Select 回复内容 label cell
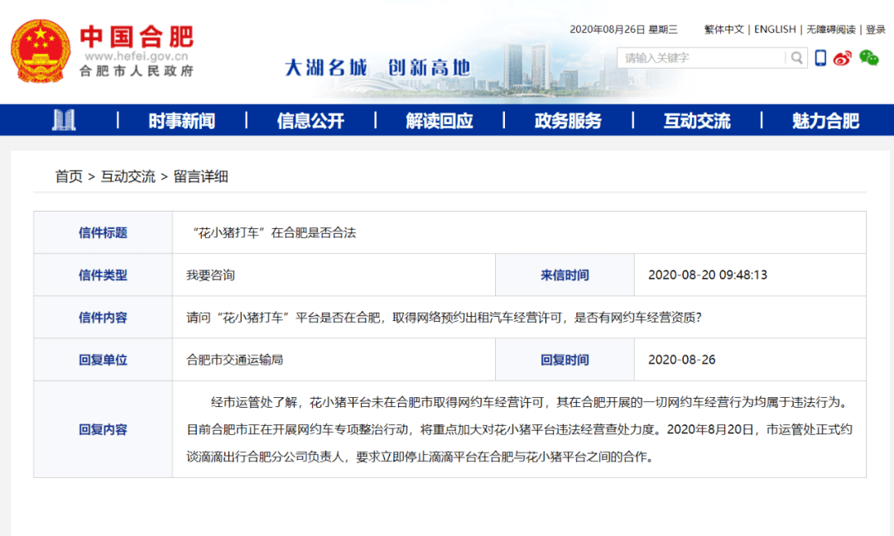This screenshot has height=536, width=894. tap(103, 429)
